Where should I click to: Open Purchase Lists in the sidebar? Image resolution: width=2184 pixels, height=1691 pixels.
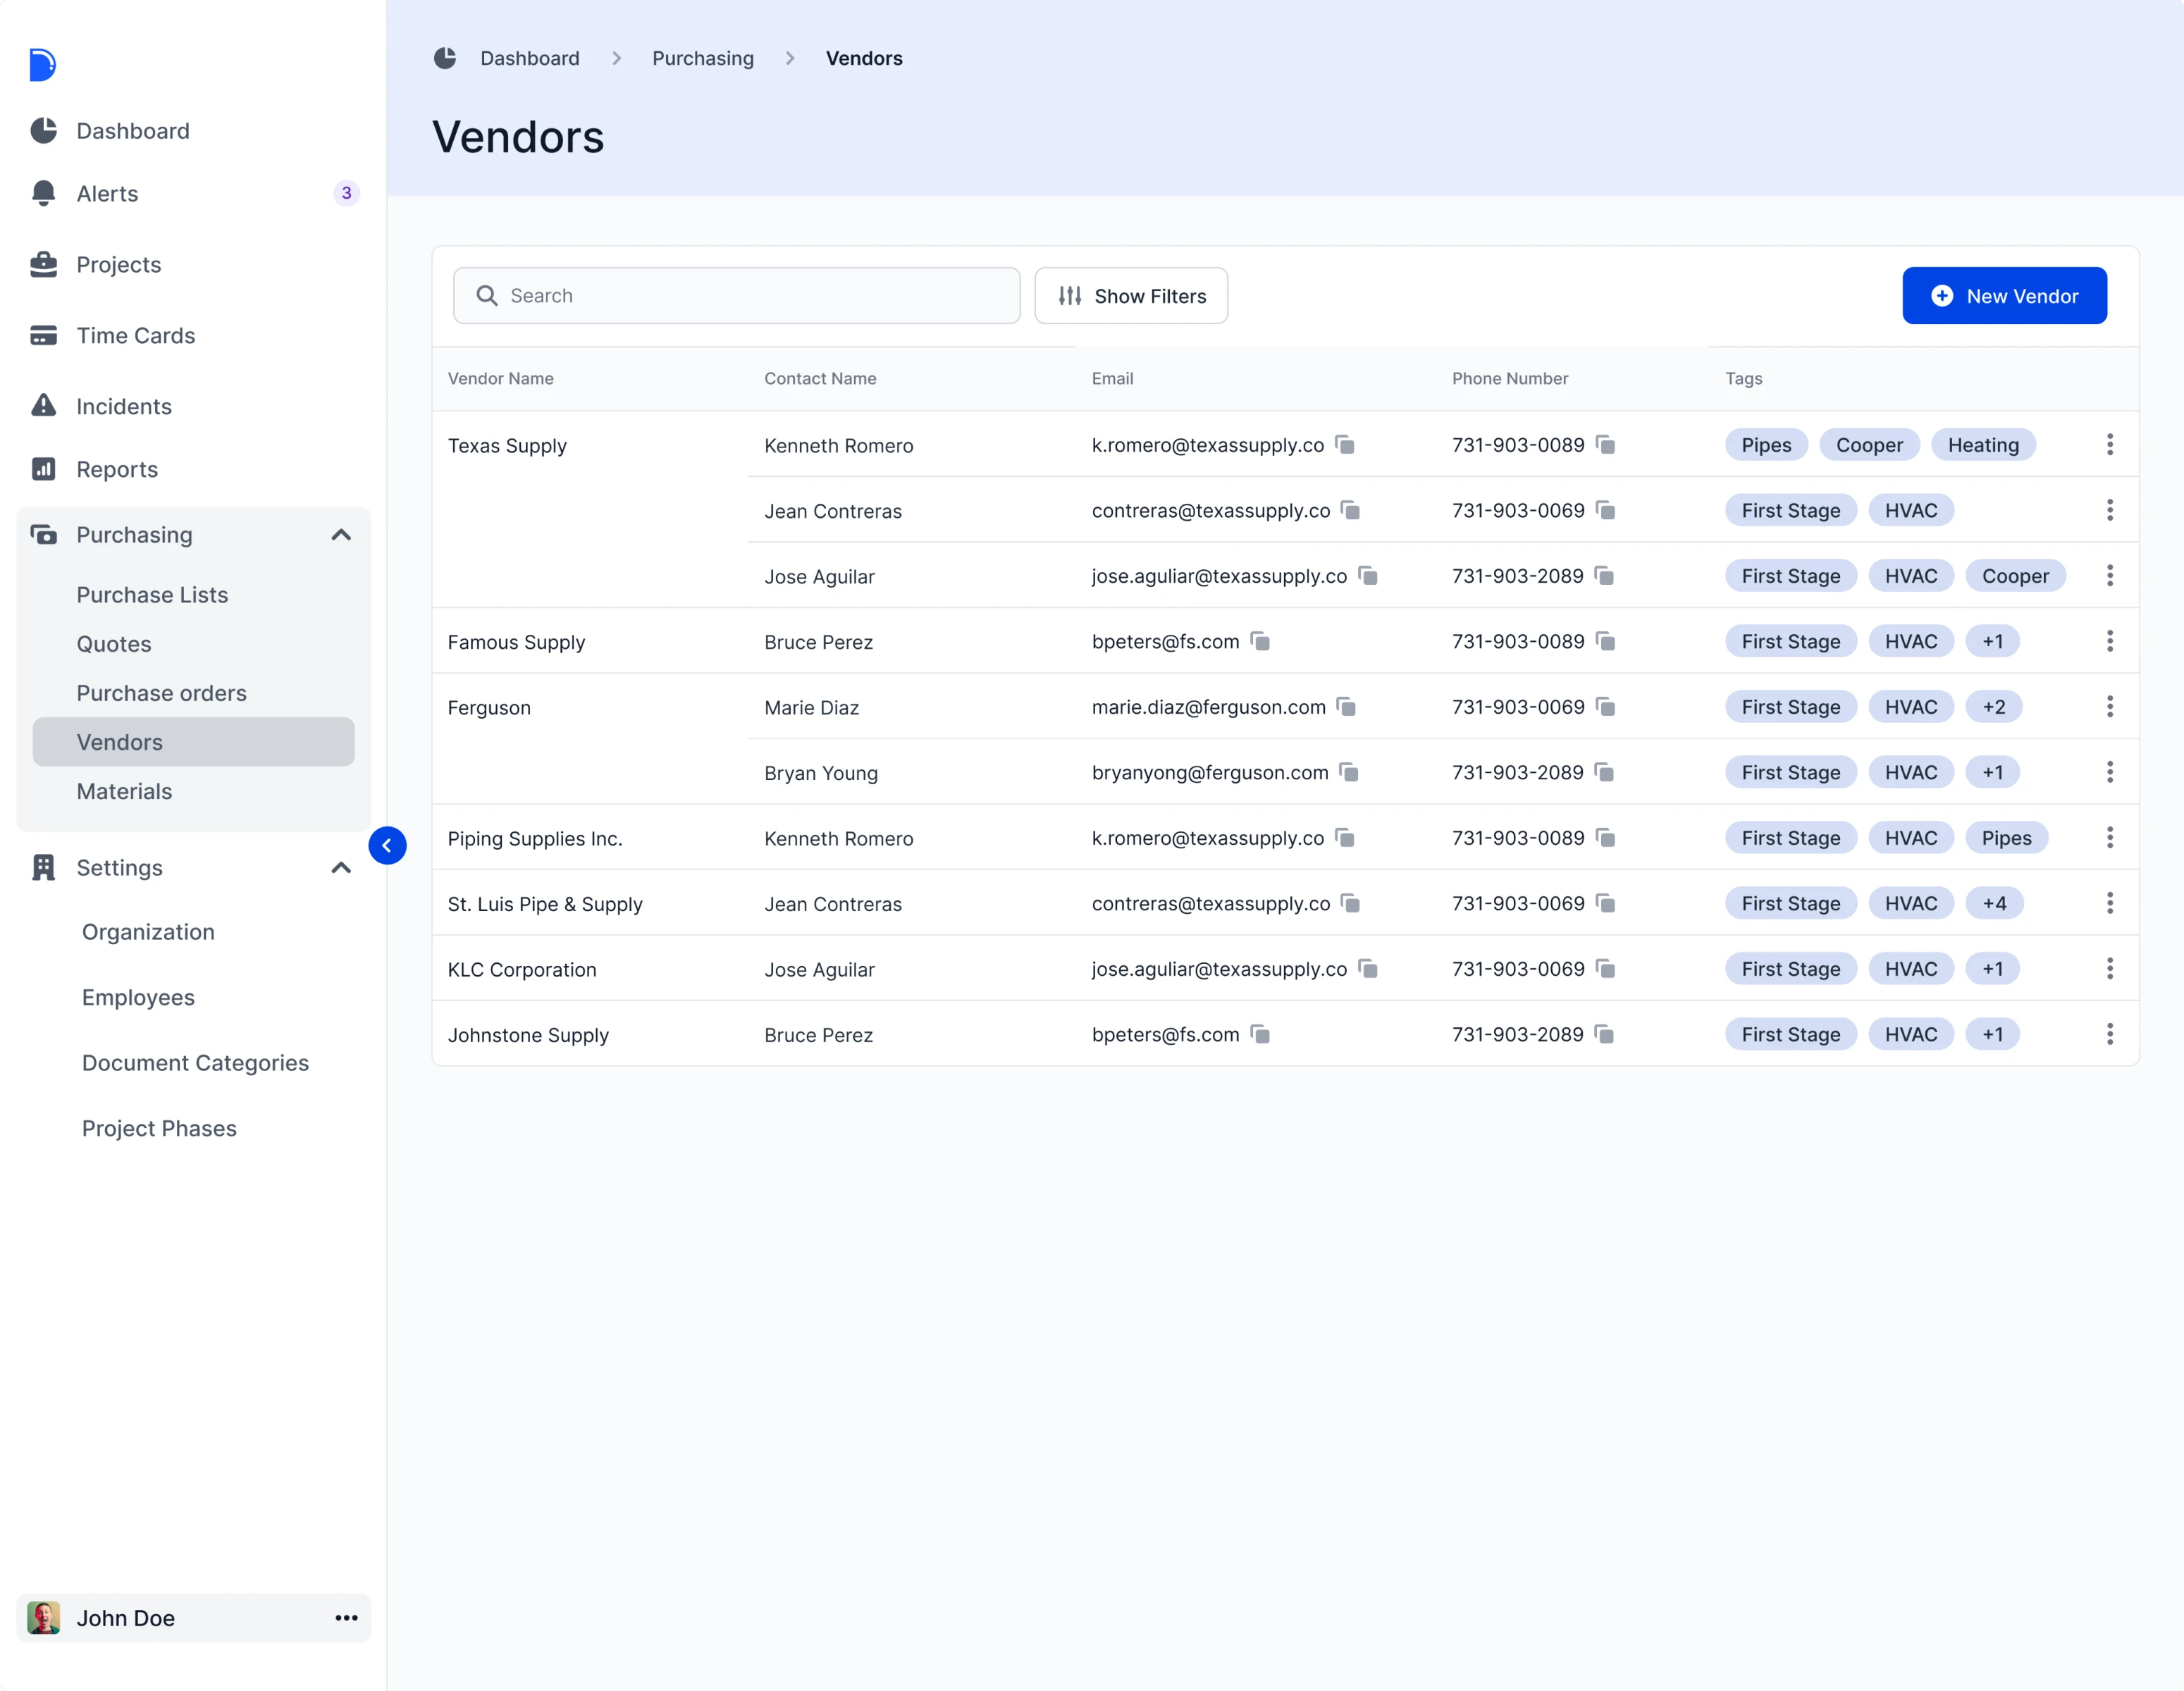point(152,595)
